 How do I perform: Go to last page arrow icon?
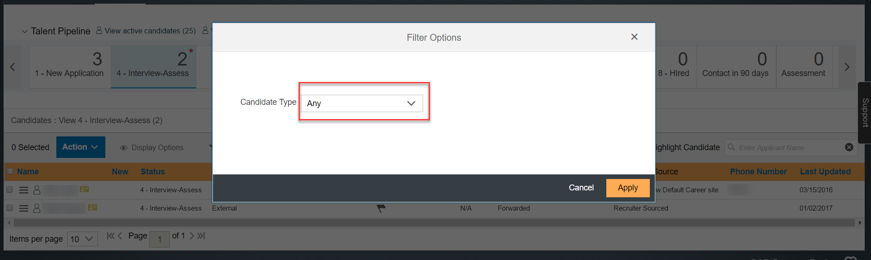(201, 236)
